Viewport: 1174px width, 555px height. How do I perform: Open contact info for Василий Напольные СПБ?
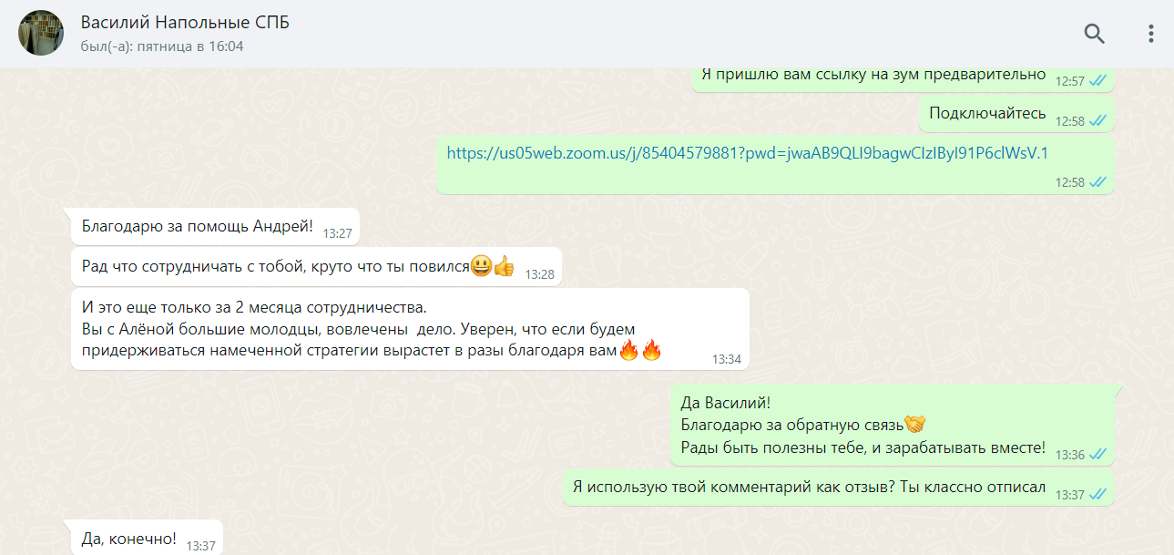[x=185, y=23]
